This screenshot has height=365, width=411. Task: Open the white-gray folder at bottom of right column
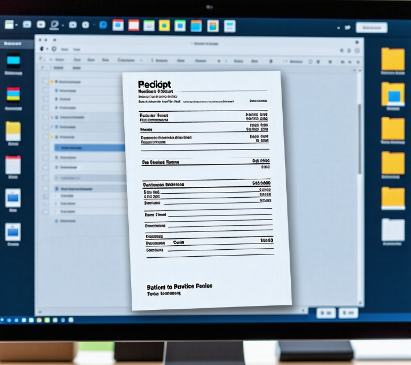coord(393,230)
